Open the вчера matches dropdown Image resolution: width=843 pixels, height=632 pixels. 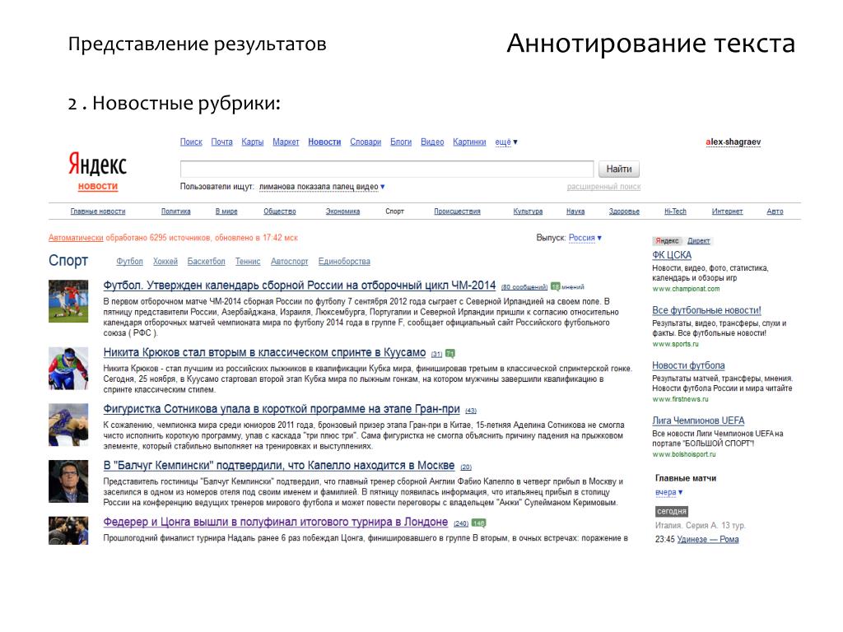pyautogui.click(x=668, y=492)
